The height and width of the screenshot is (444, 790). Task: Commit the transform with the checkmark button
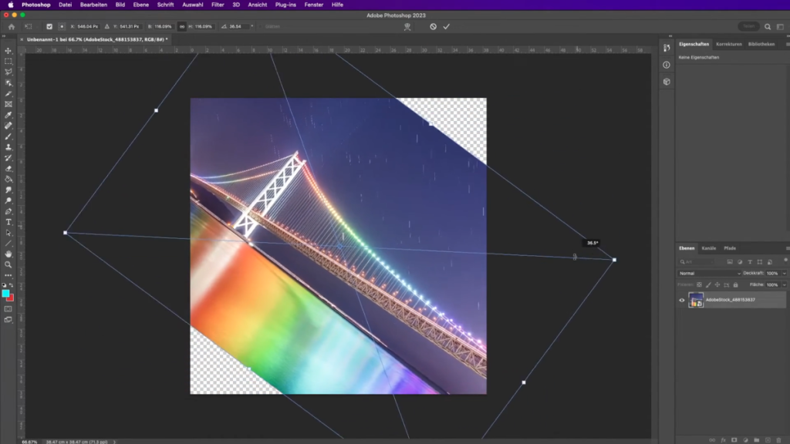coord(446,25)
